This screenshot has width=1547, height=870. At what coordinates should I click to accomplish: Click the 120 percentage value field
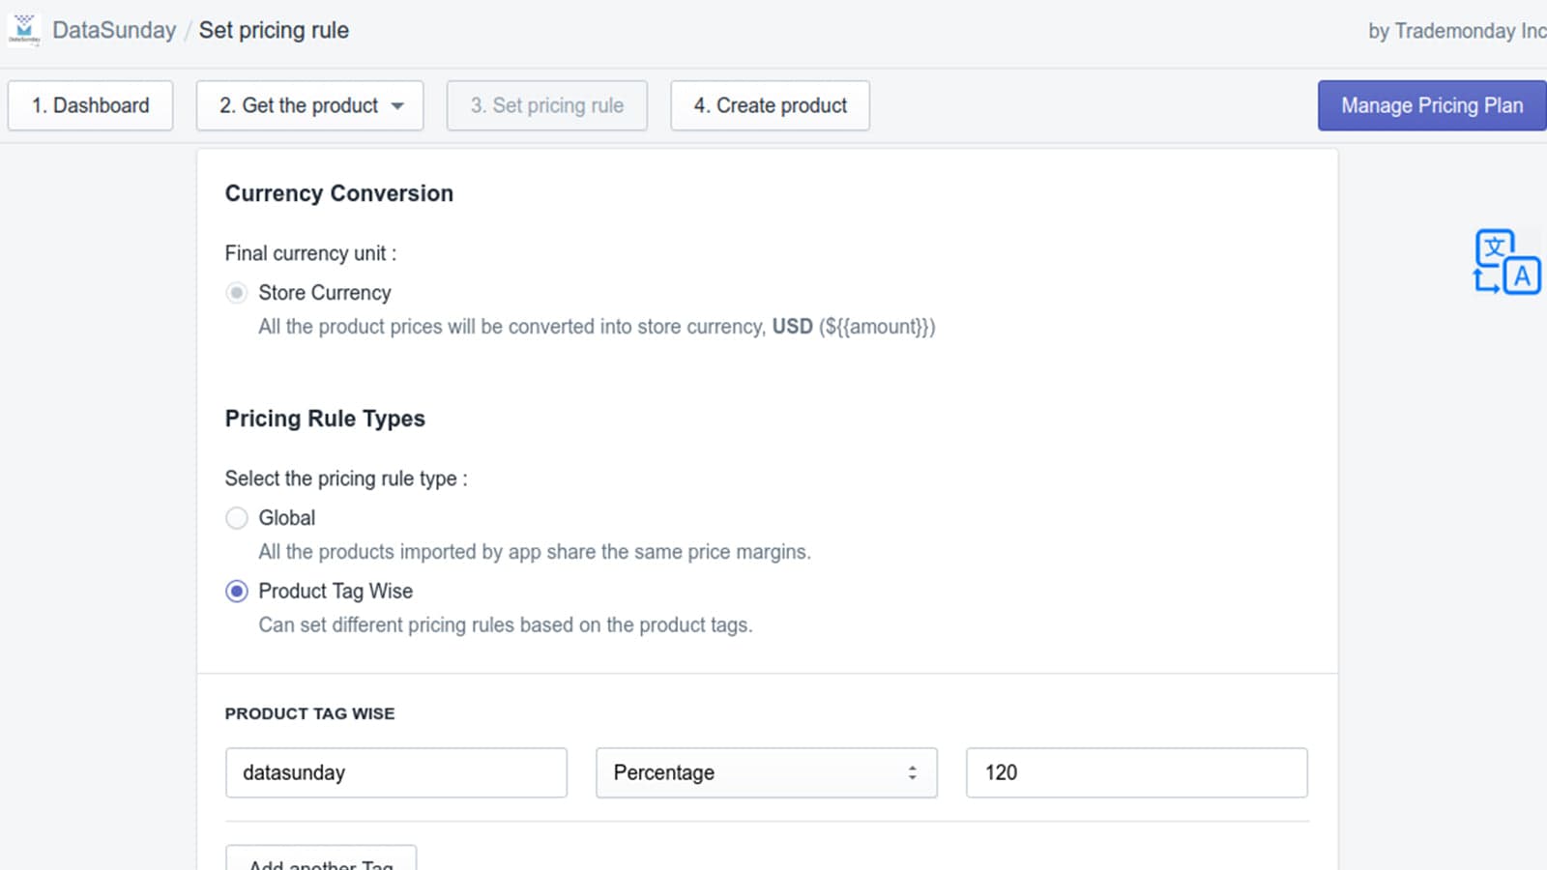click(1136, 772)
